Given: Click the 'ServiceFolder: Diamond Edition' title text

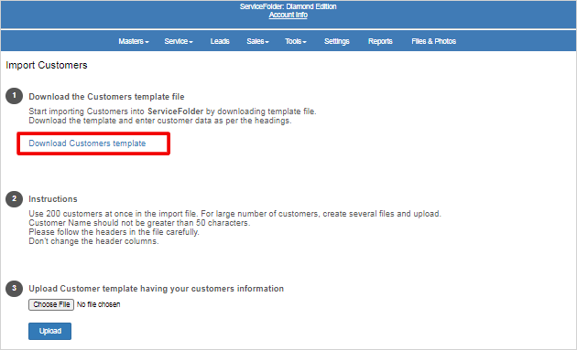Looking at the screenshot, I should 288,6.
